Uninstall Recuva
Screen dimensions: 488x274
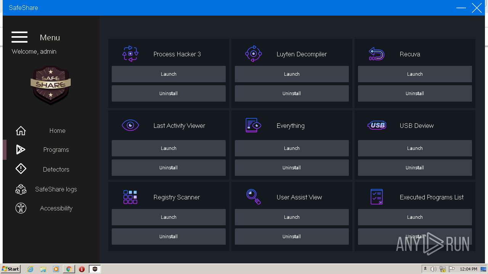415,93
